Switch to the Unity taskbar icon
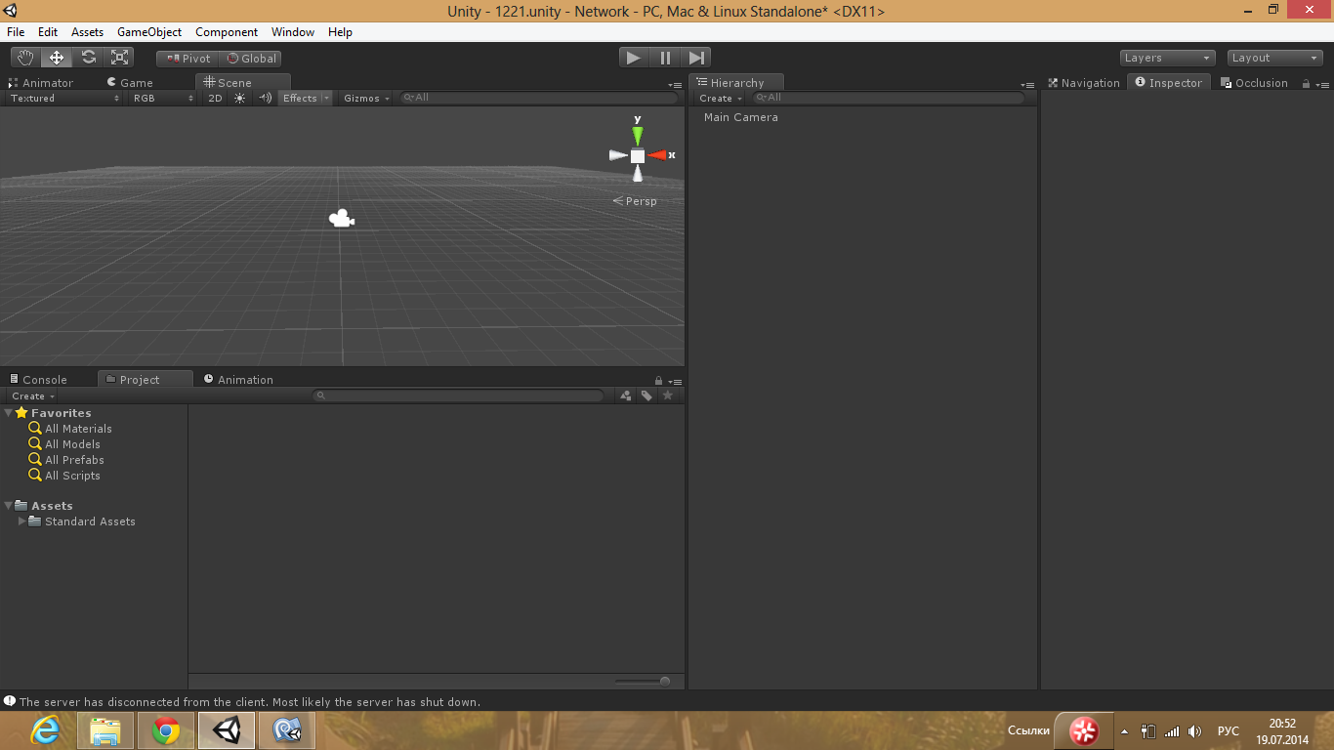The height and width of the screenshot is (750, 1334). [227, 730]
